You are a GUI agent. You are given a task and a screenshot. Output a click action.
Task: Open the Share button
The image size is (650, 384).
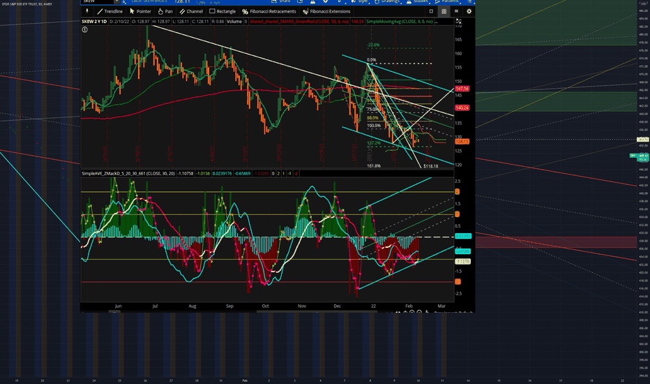[x=280, y=1]
